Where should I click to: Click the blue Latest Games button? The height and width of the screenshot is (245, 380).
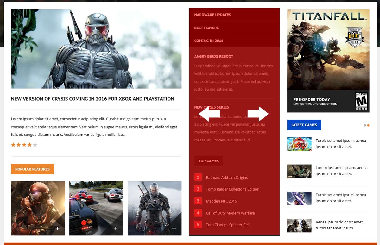tap(304, 125)
